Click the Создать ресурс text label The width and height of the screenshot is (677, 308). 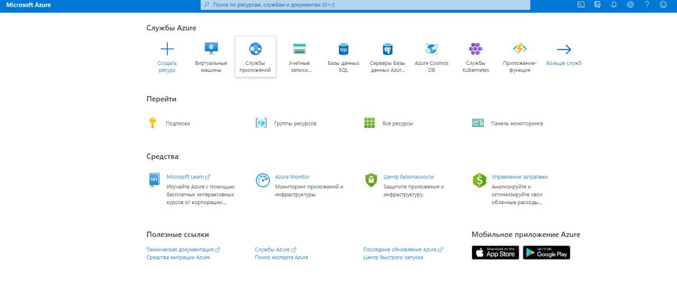coord(167,66)
